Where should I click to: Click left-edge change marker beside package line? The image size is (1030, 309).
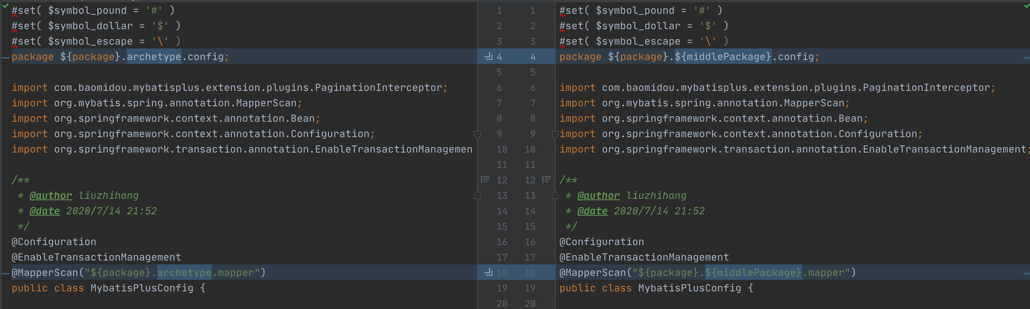tap(5, 58)
